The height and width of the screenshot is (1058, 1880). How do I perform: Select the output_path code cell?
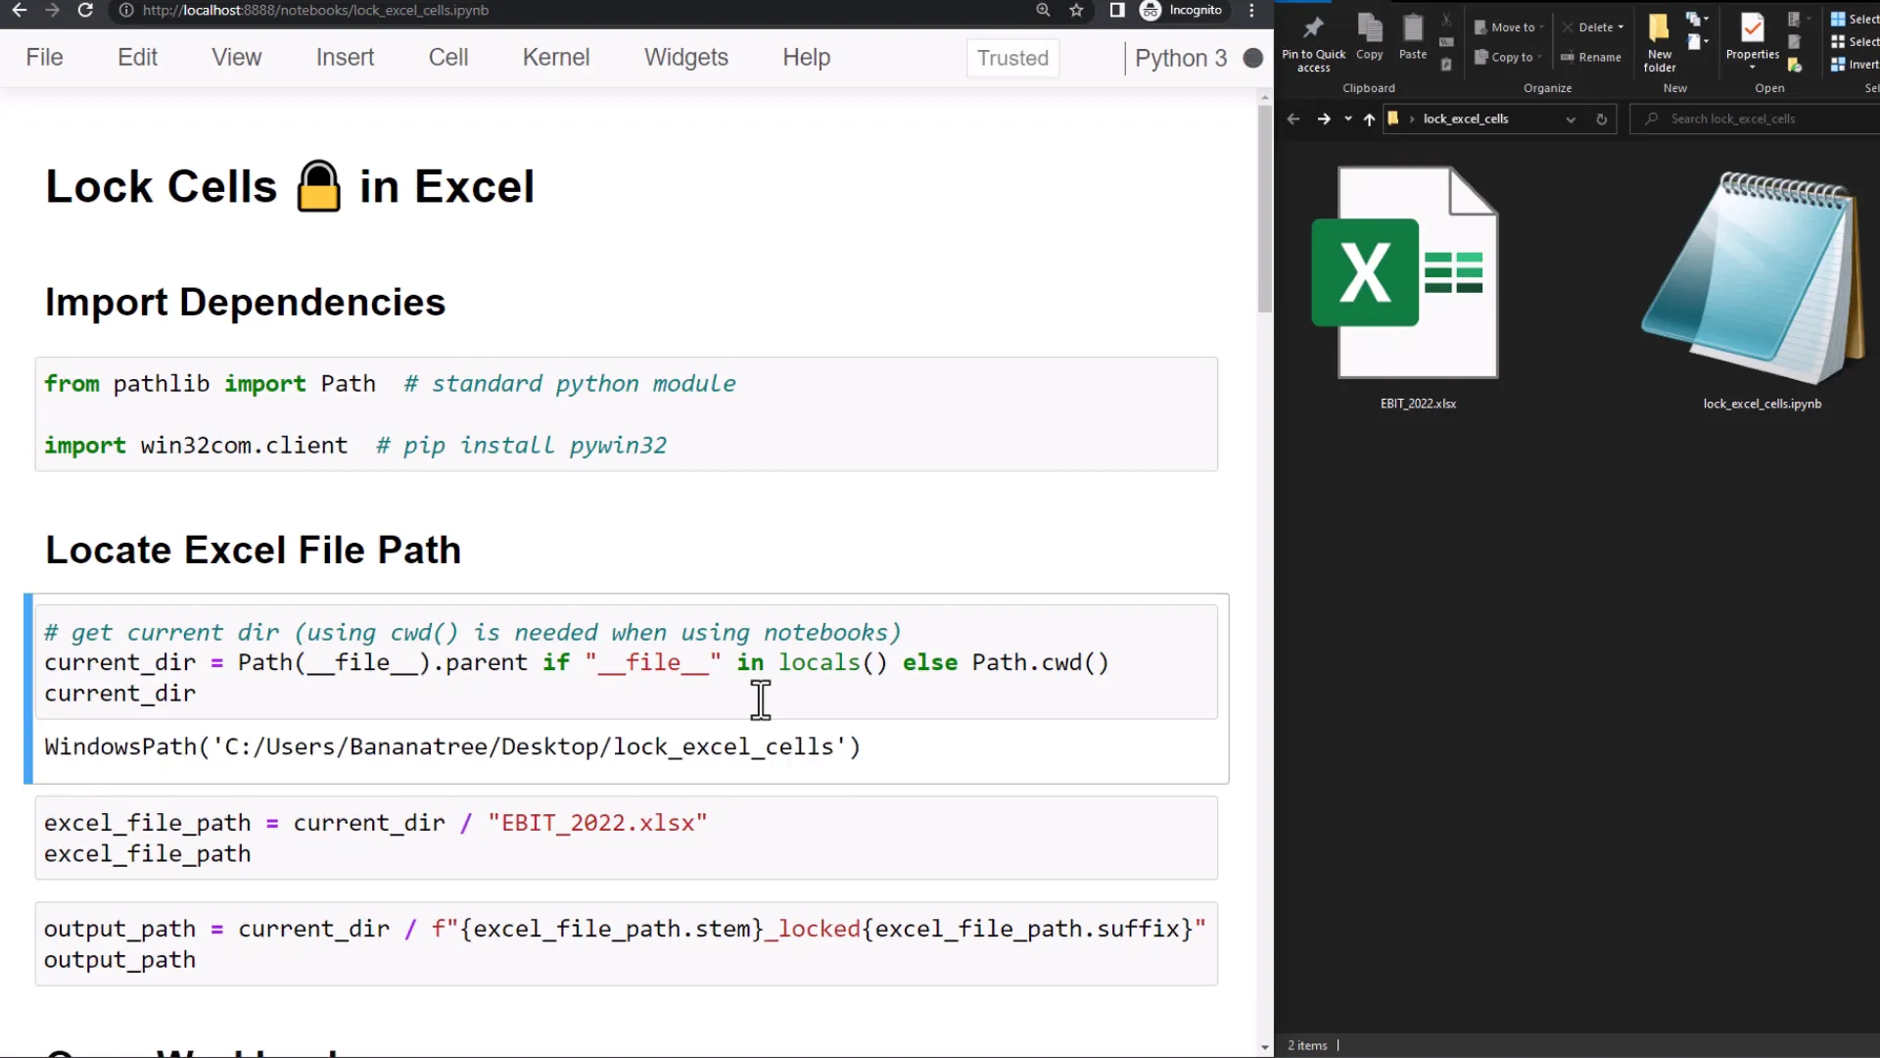pos(627,943)
